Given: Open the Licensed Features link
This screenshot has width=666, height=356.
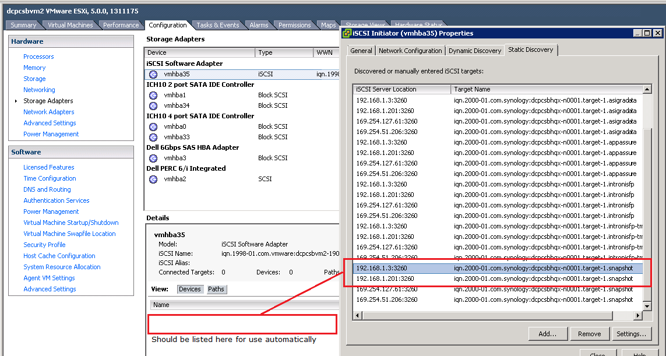Looking at the screenshot, I should [x=49, y=167].
